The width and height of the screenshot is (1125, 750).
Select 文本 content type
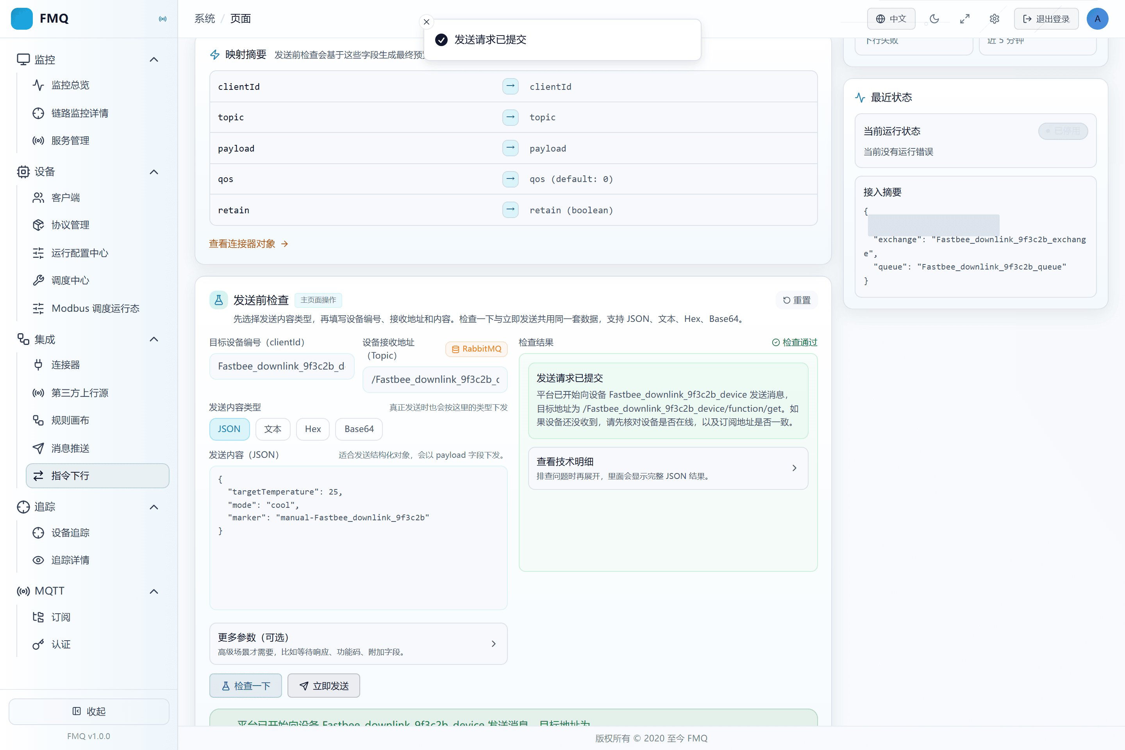273,429
